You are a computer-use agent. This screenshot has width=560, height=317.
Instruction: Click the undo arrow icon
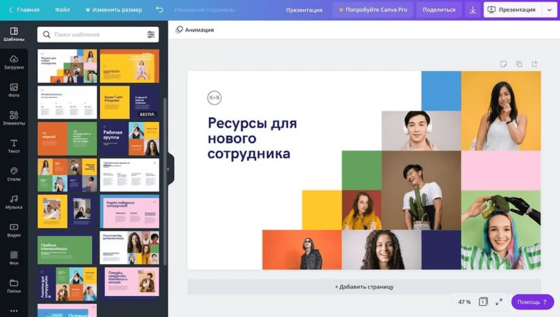(x=160, y=10)
